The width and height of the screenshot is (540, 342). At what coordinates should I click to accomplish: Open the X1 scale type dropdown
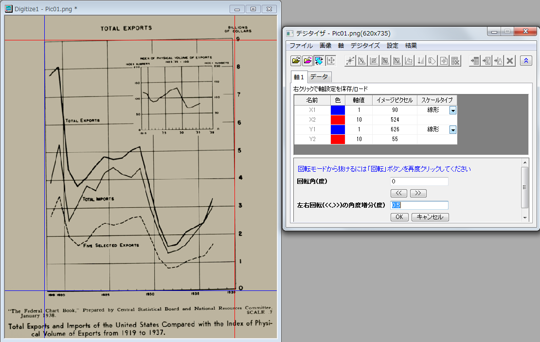(x=452, y=110)
